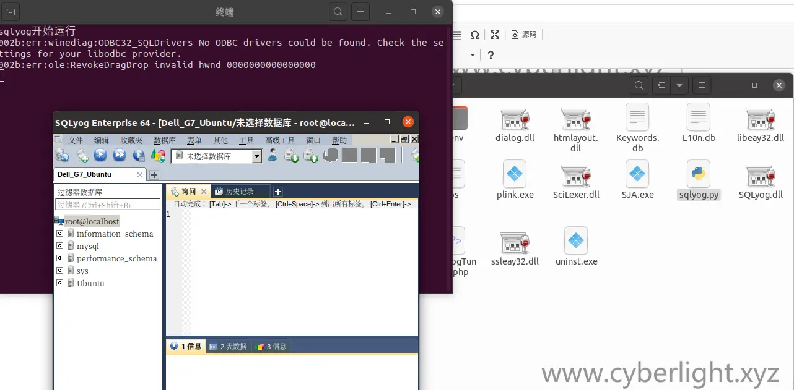Select the sqlyog.py file
Screen dimensions: 794x390
pyautogui.click(x=699, y=180)
